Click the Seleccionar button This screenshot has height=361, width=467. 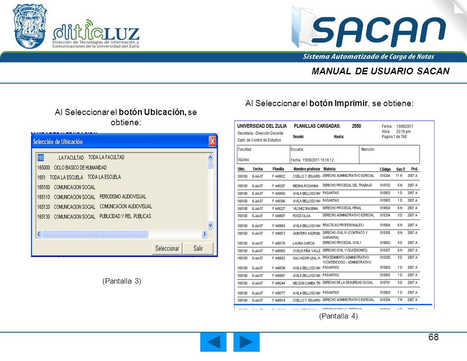(x=167, y=249)
